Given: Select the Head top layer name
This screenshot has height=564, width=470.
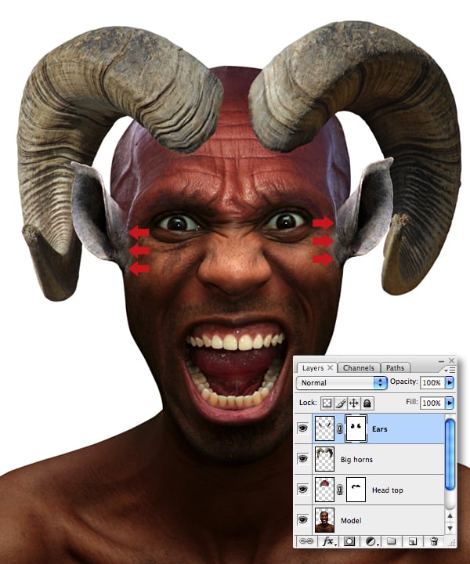Looking at the screenshot, I should [x=387, y=490].
